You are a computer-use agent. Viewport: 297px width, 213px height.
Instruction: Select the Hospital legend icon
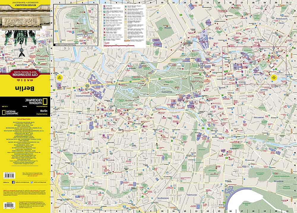[x=104, y=25]
